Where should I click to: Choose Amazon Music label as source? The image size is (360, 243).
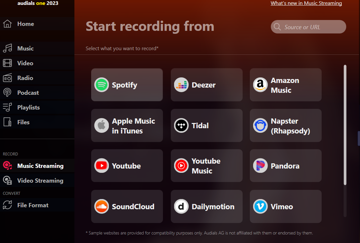pos(285,85)
